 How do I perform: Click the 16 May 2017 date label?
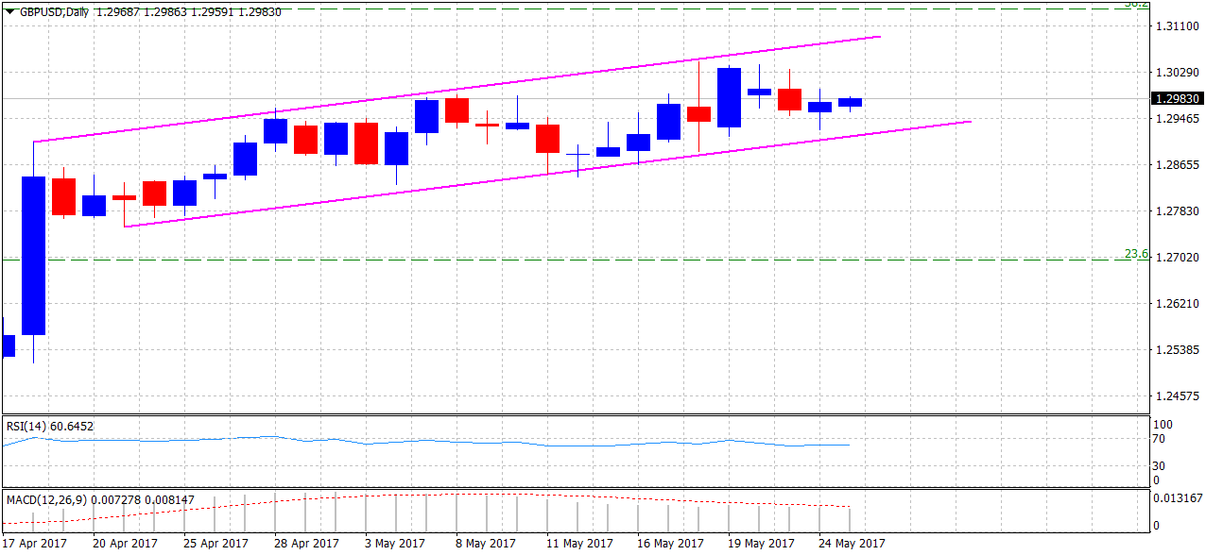(671, 544)
